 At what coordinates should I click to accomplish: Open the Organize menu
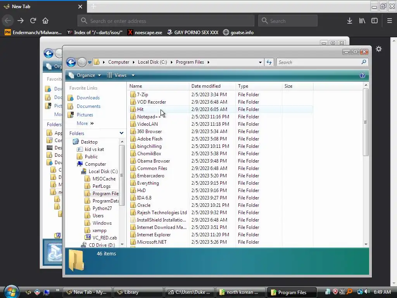tap(86, 75)
